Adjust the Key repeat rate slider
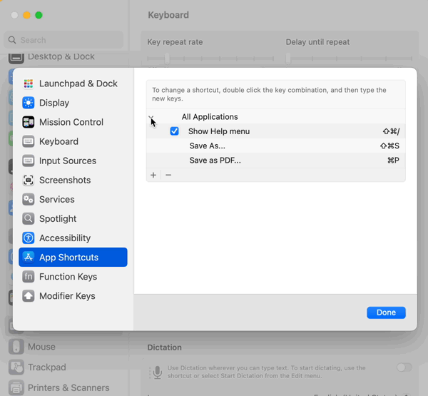 [x=168, y=59]
